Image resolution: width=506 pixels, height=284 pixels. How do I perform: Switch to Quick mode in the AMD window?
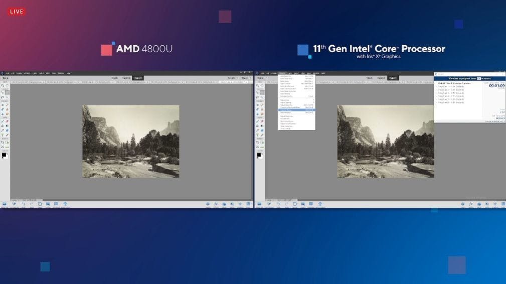click(x=114, y=78)
